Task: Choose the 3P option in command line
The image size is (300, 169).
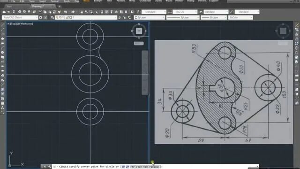Action: click(x=123, y=167)
